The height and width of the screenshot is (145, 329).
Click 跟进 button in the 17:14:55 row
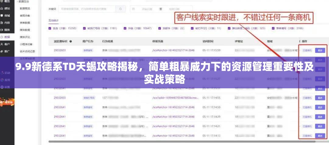click(x=320, y=98)
